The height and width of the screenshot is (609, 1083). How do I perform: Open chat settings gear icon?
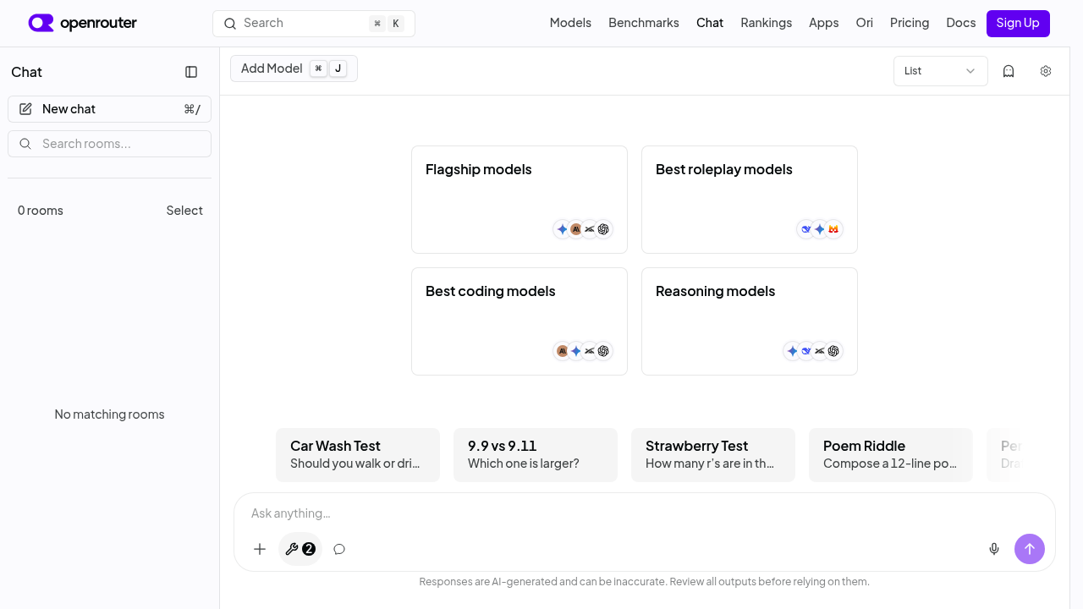(x=1046, y=71)
